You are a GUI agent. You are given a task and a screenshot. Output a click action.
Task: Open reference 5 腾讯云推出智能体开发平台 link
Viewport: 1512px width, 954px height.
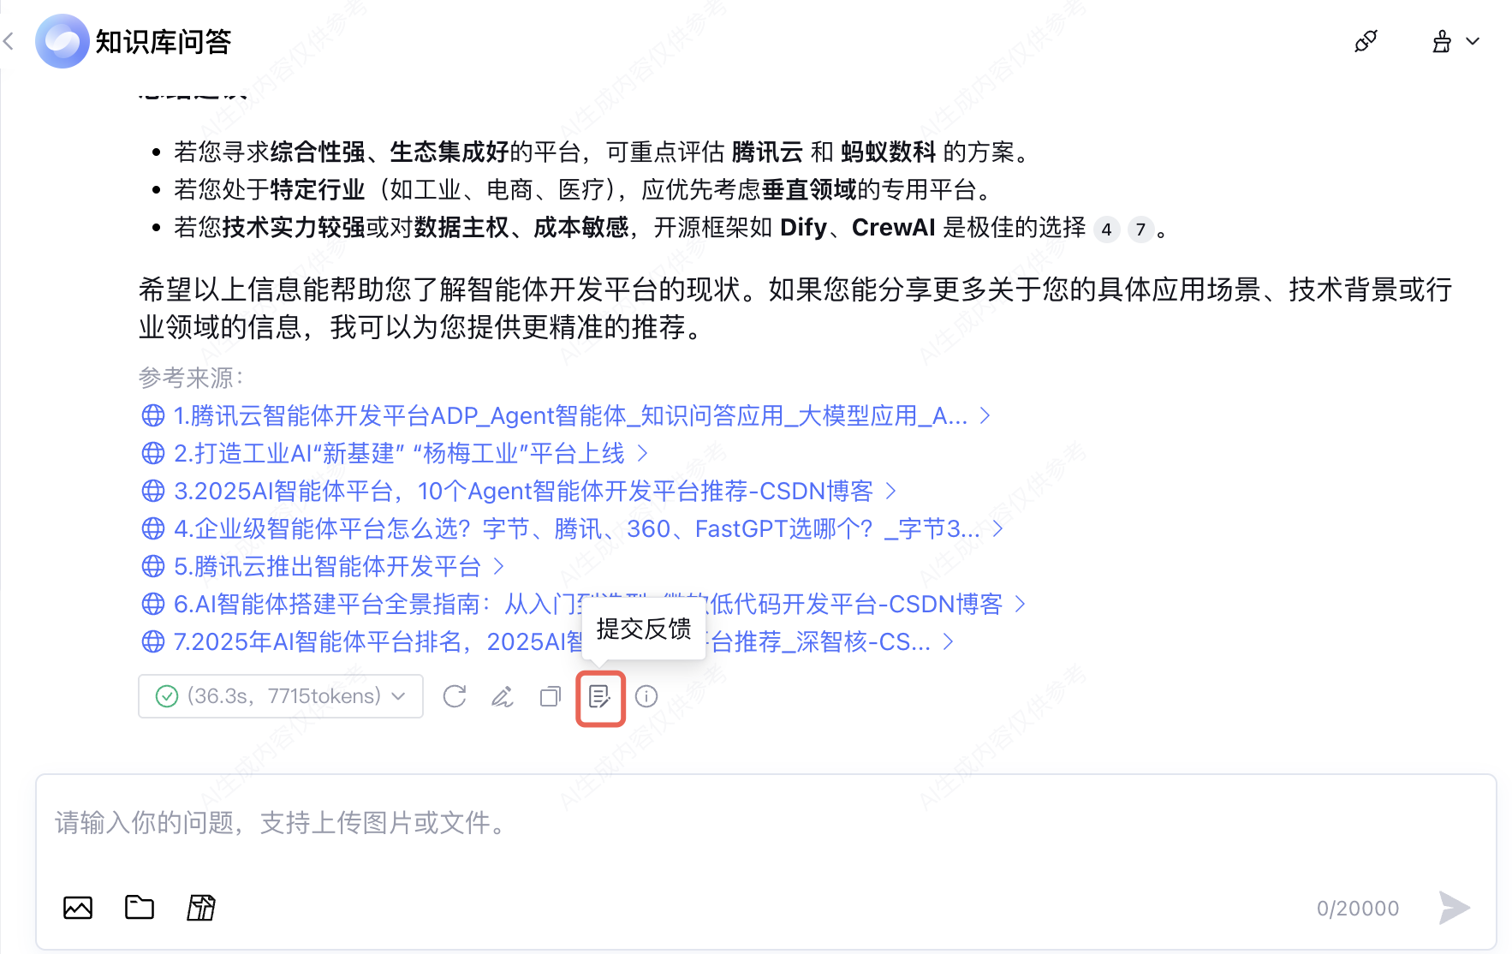(x=322, y=567)
